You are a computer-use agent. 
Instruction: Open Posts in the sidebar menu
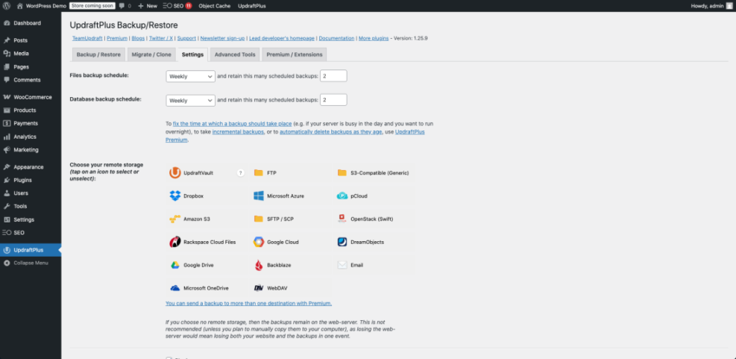[x=31, y=40]
